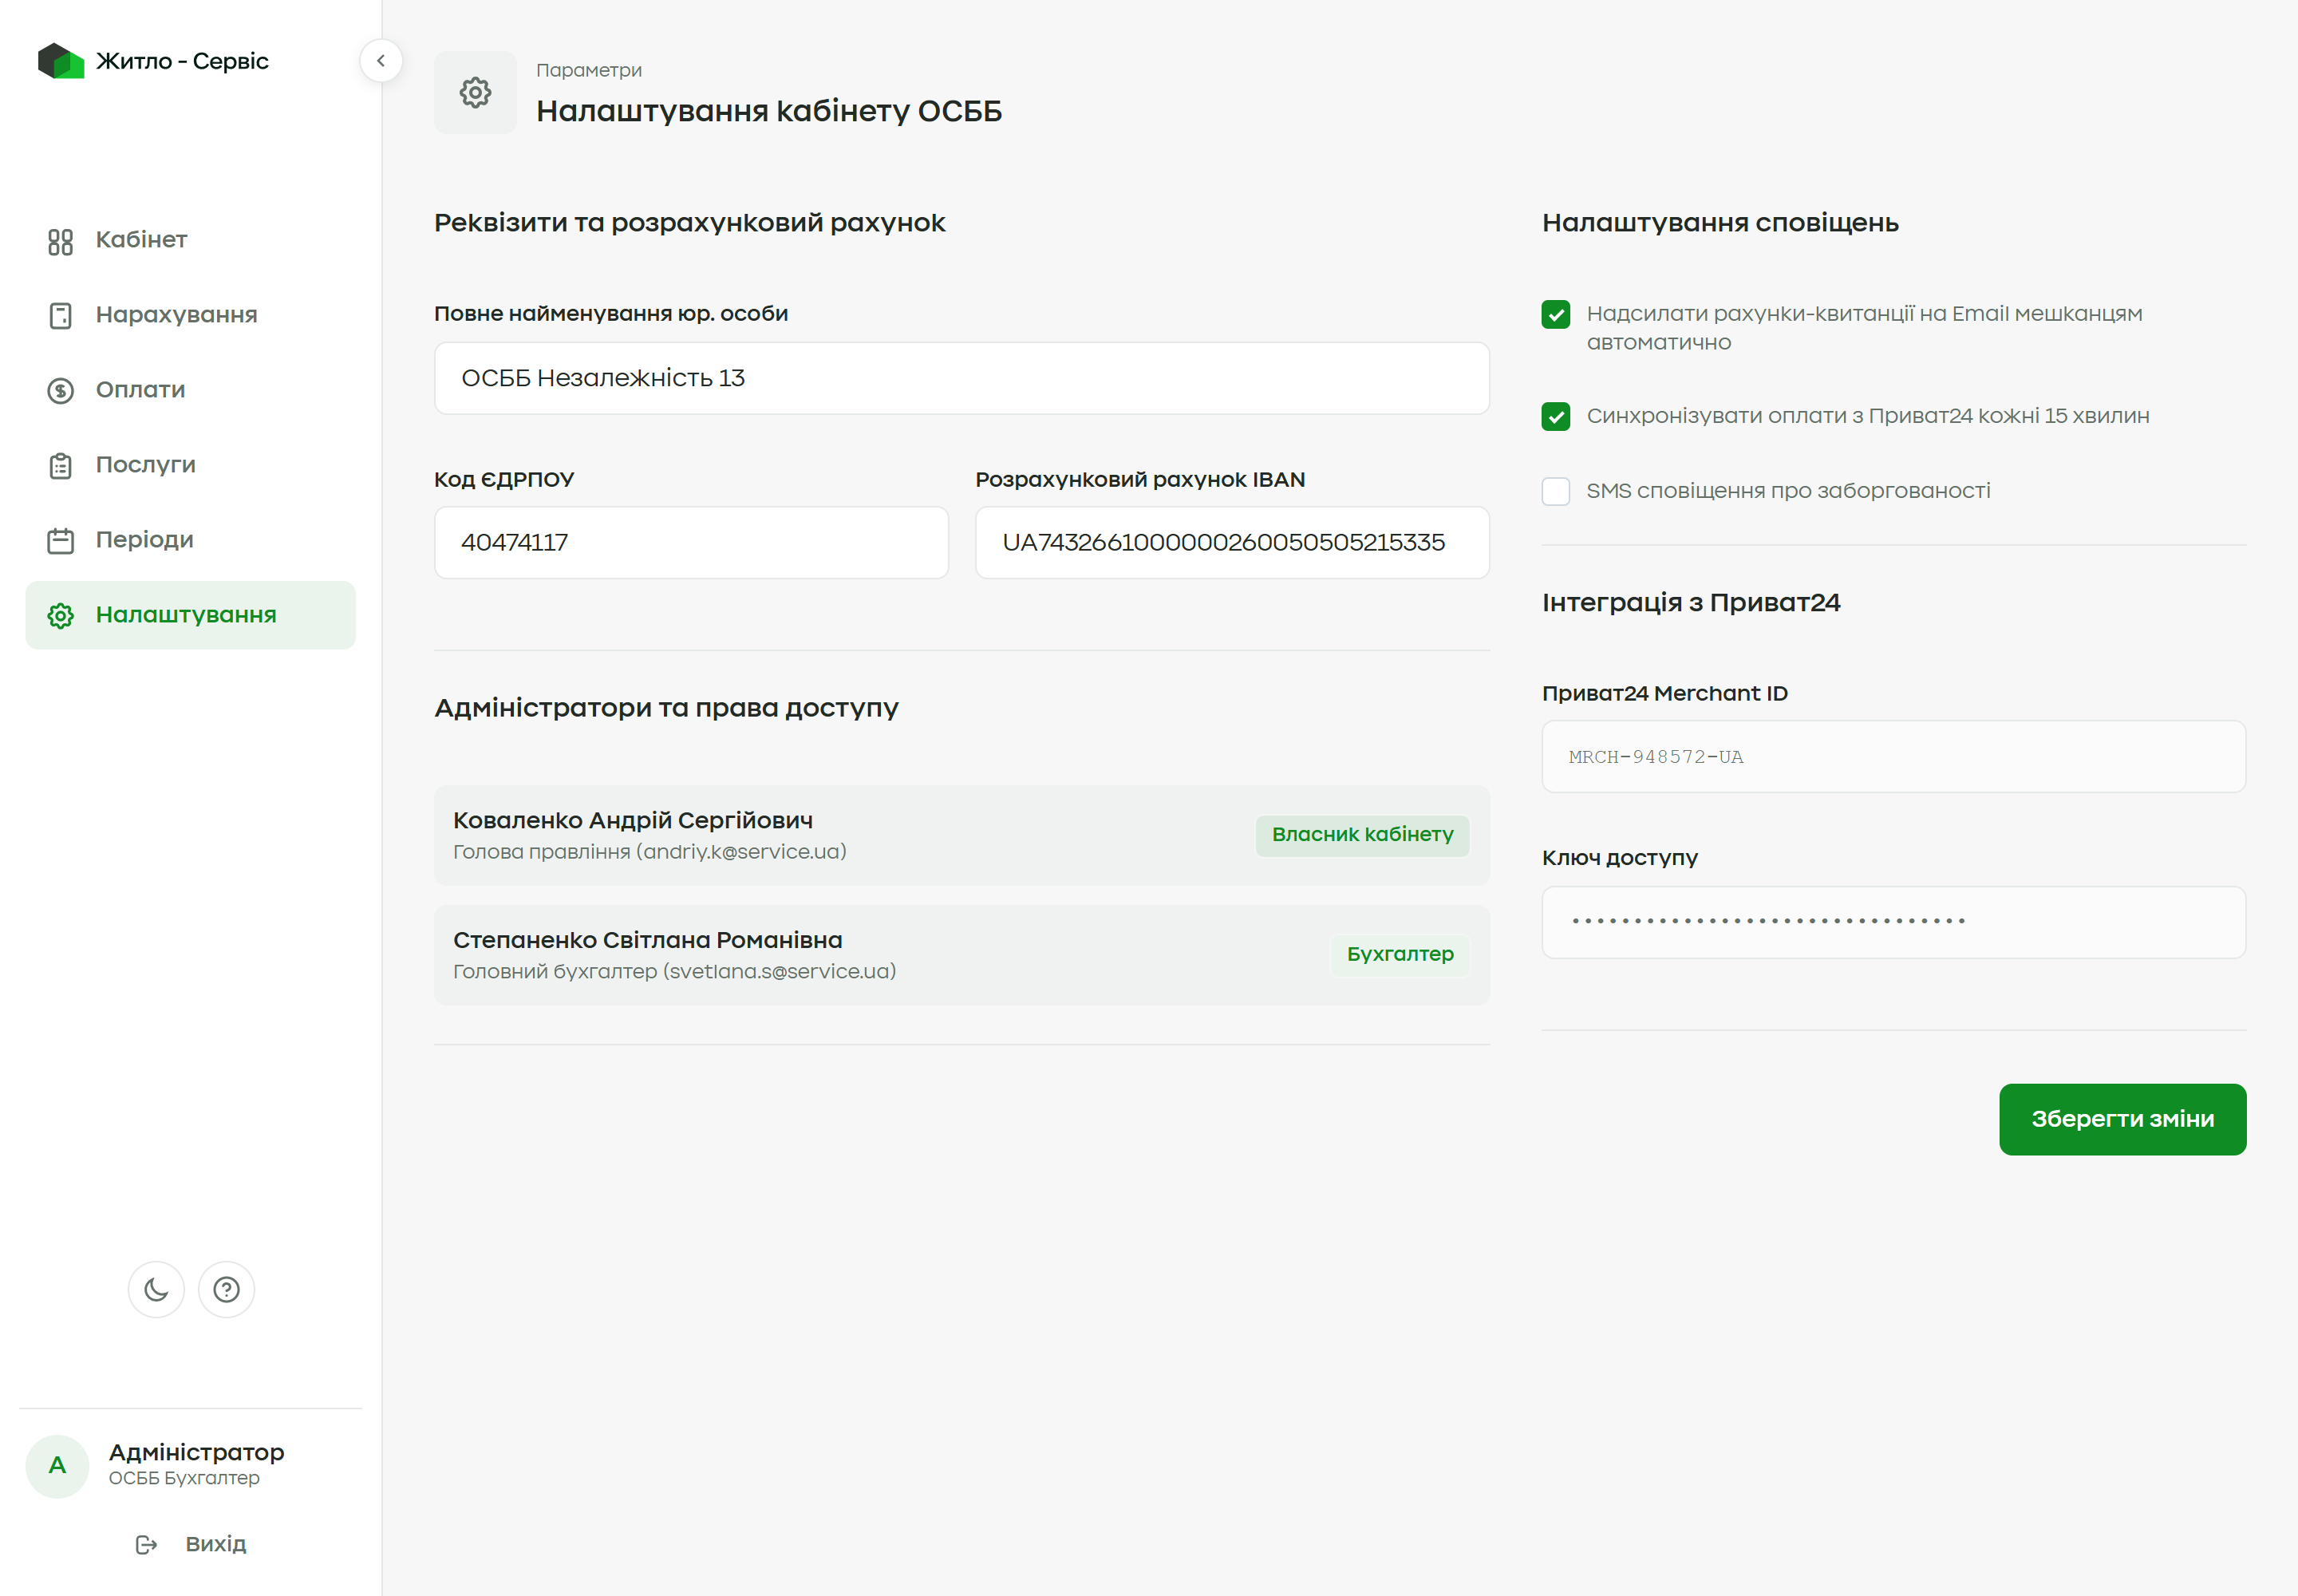Viewport: 2298px width, 1596px height.
Task: Select Степаненко Світлана Романівна name
Action: pos(648,940)
